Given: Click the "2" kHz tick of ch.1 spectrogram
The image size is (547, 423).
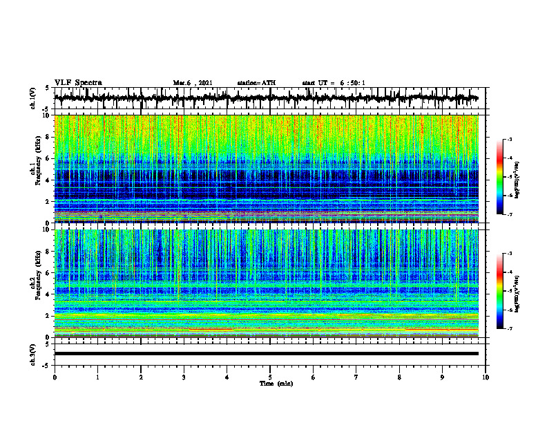Looking at the screenshot, I should coord(49,201).
